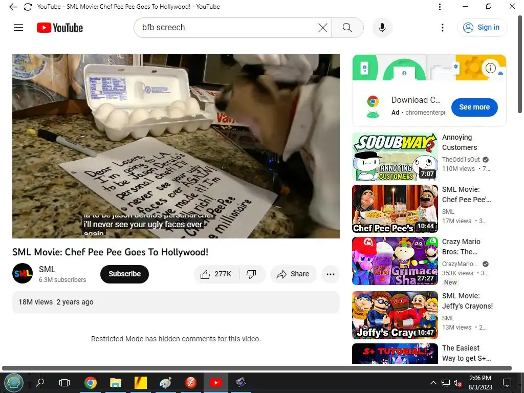The height and width of the screenshot is (393, 524).
Task: Open File Explorer from the taskbar
Action: pos(115,383)
